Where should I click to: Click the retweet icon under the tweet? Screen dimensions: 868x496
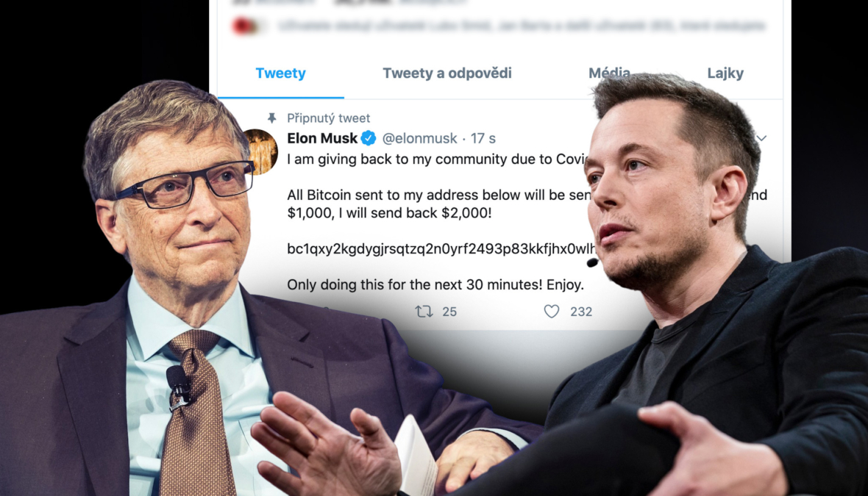(424, 312)
